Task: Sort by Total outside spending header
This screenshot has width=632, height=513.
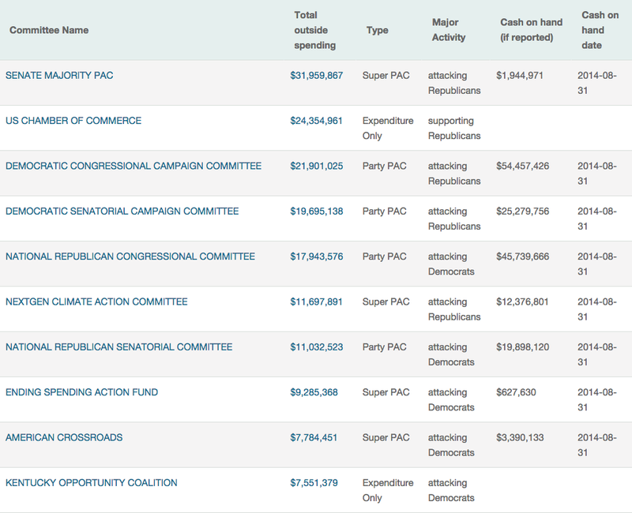Action: (x=314, y=30)
